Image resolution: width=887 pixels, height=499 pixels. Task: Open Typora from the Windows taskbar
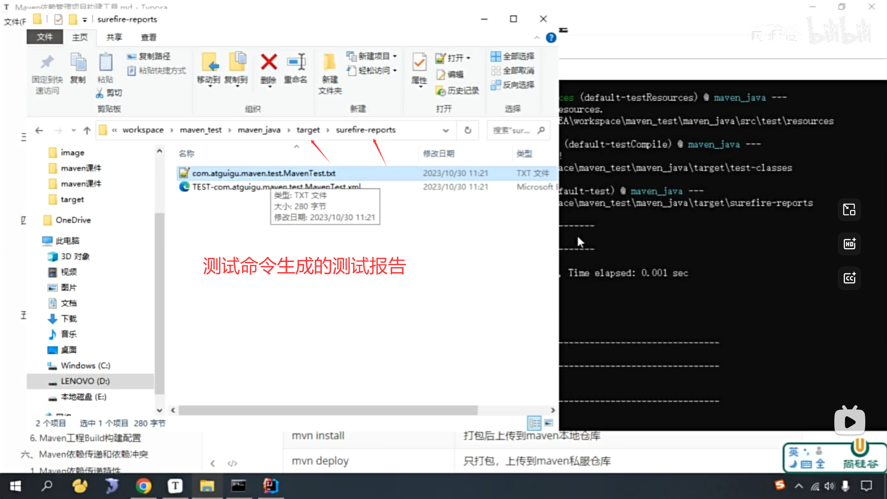point(175,486)
